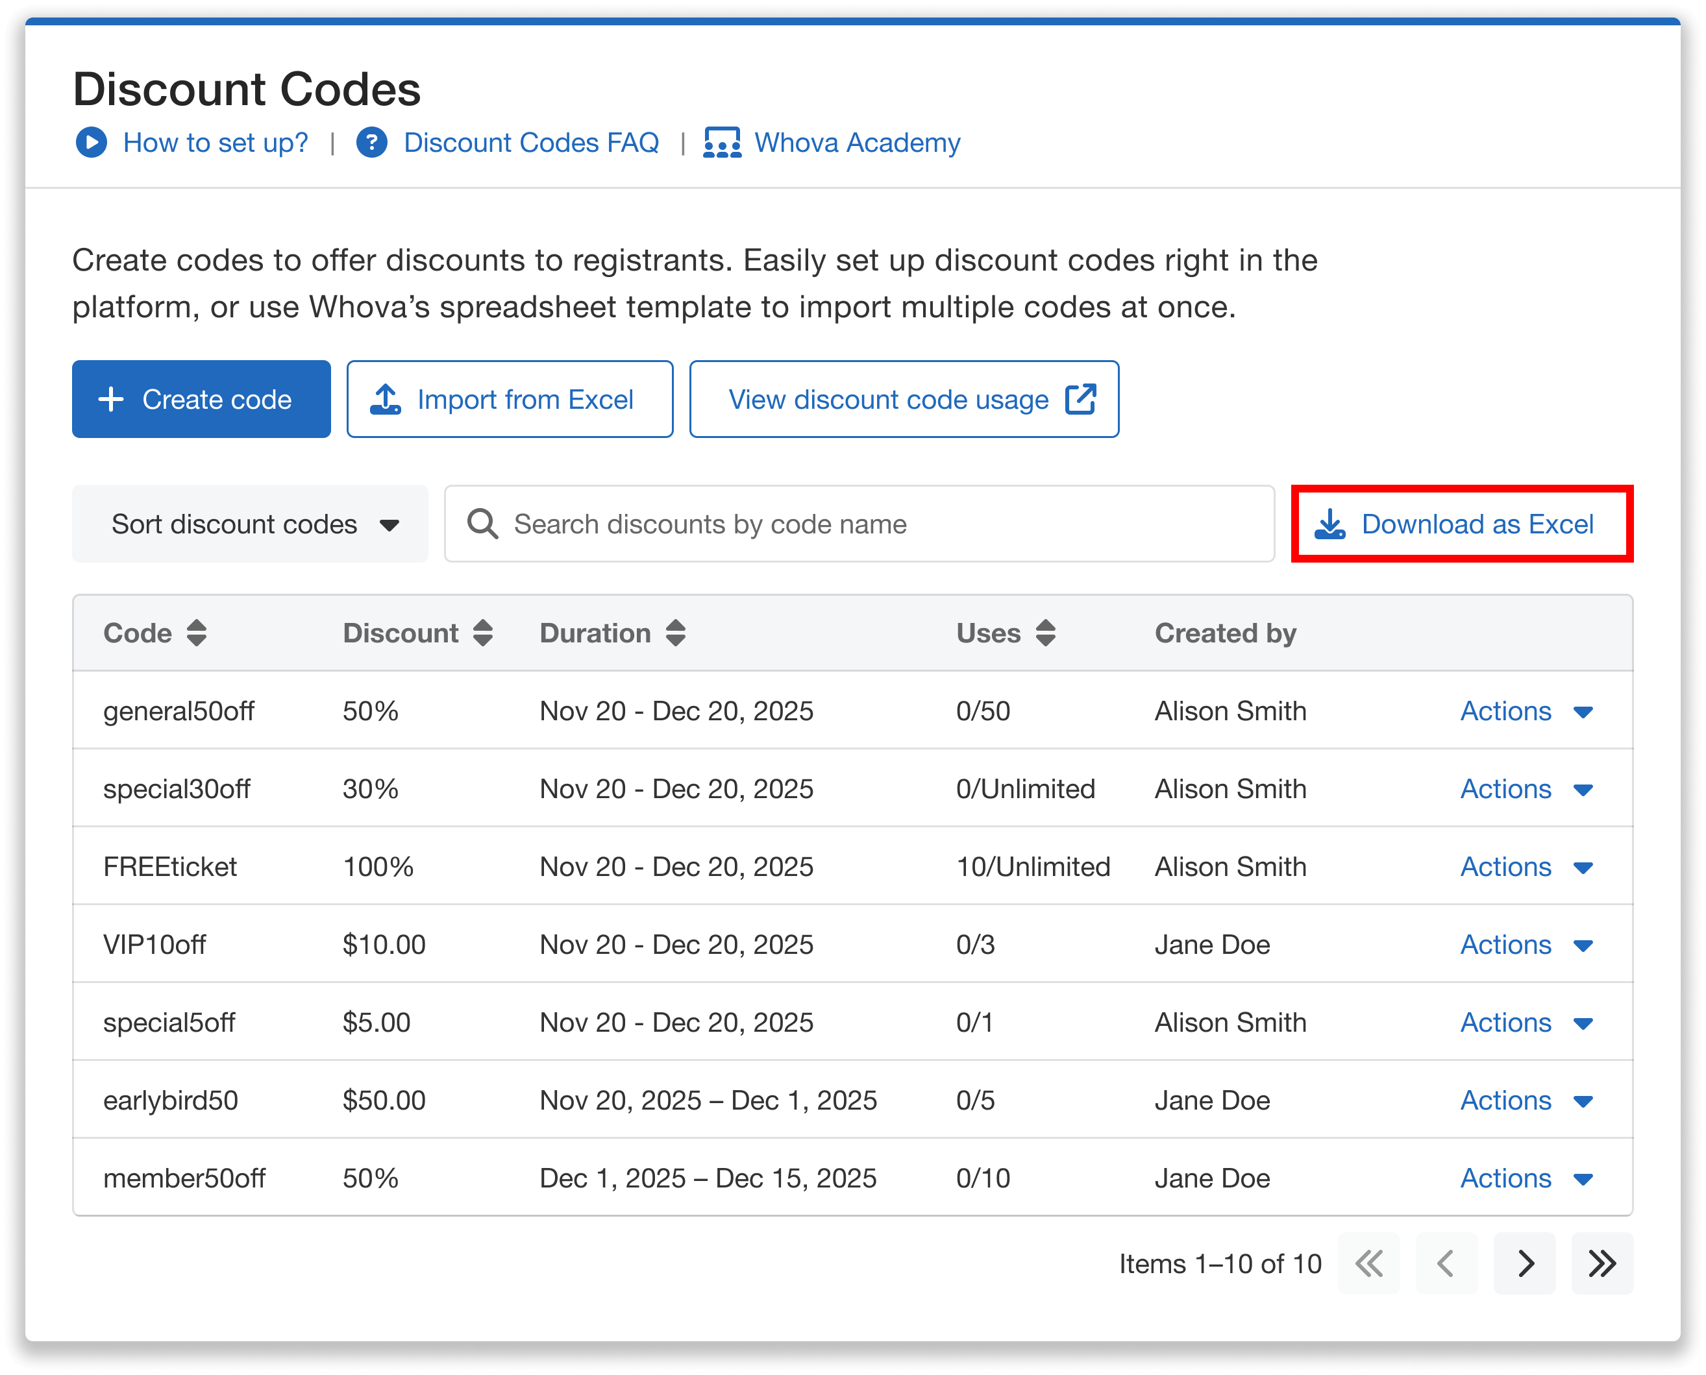This screenshot has width=1706, height=1375.
Task: Click the Whova Academy icon
Action: click(722, 143)
